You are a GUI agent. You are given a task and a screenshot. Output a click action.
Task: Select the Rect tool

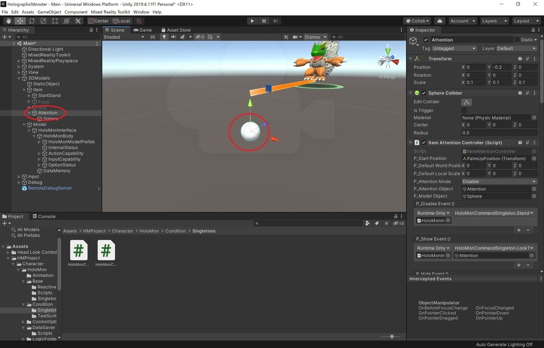coord(55,21)
